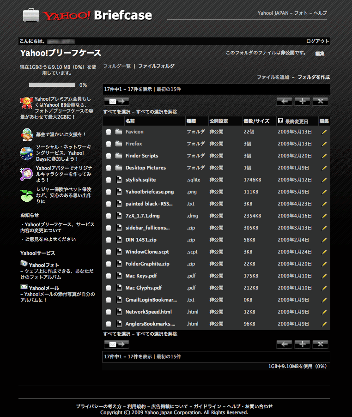Open the フォルダ一覧 breadcrumb
Viewport: 352px width, 417px height.
tap(117, 66)
